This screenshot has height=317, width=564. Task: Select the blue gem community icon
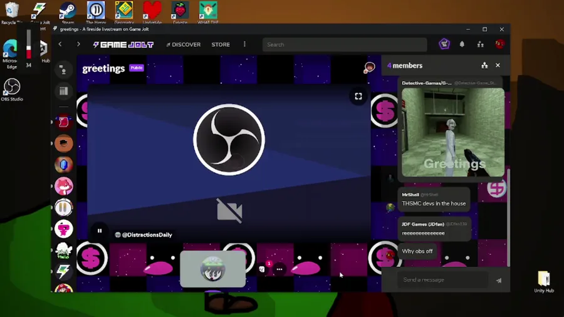64,165
